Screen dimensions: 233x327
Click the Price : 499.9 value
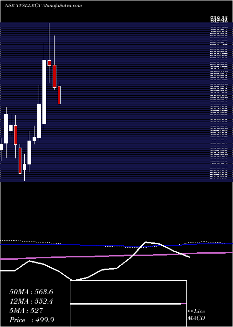32,320
